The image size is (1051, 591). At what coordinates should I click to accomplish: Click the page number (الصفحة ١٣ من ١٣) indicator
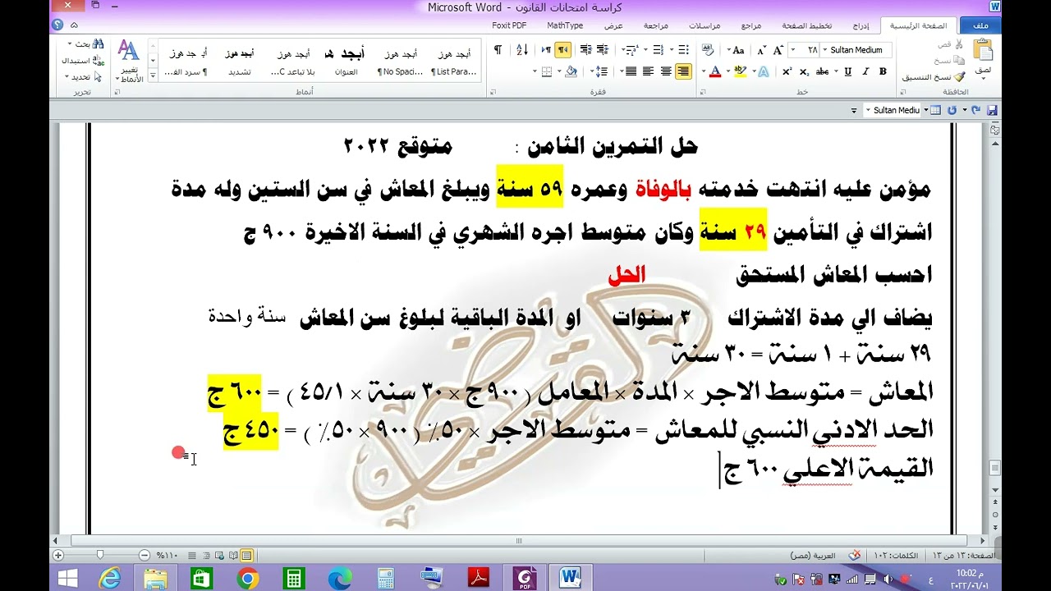click(x=966, y=556)
